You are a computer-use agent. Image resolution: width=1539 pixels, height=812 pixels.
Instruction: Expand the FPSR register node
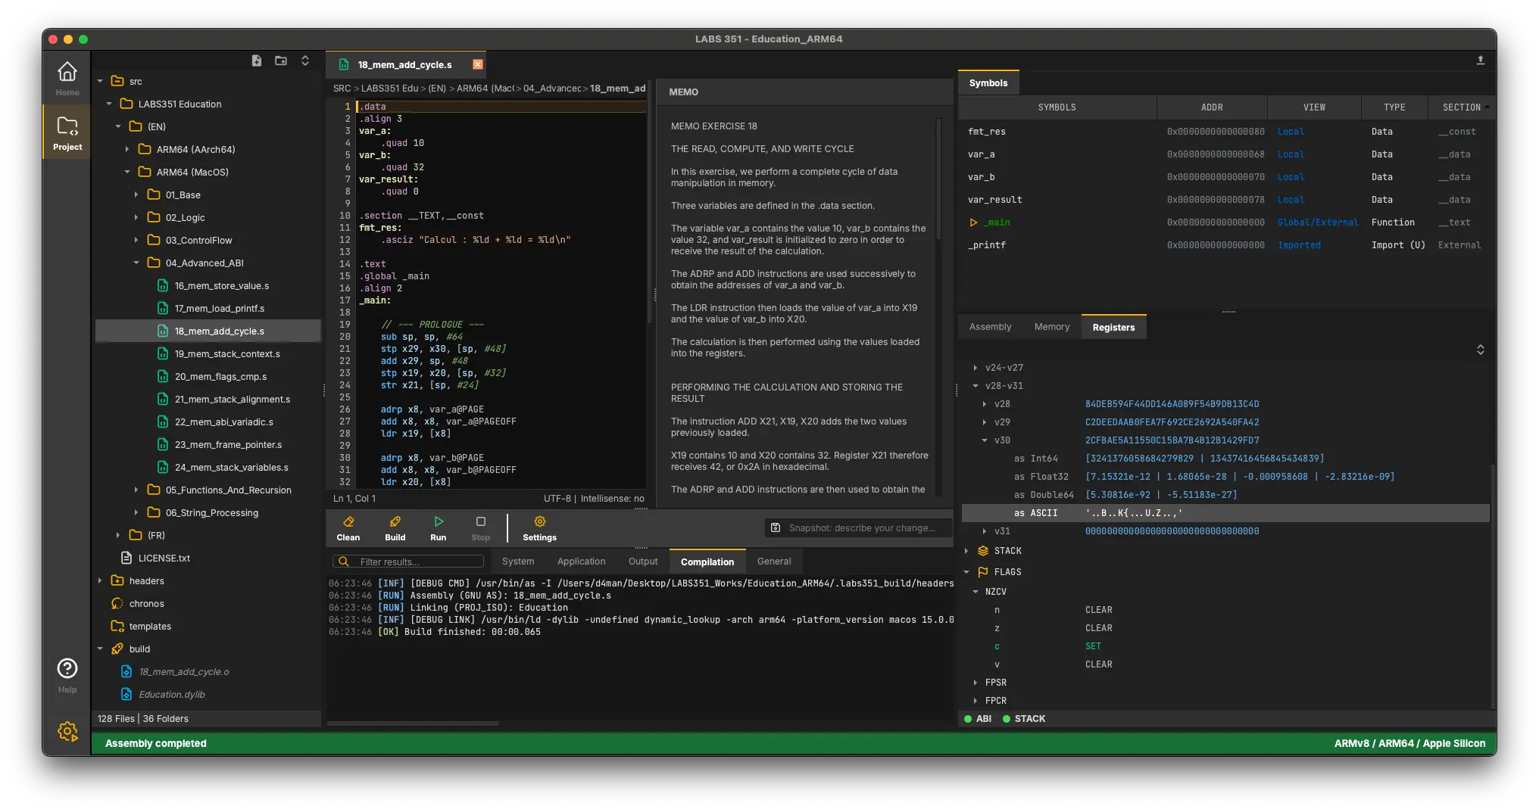[x=976, y=683]
